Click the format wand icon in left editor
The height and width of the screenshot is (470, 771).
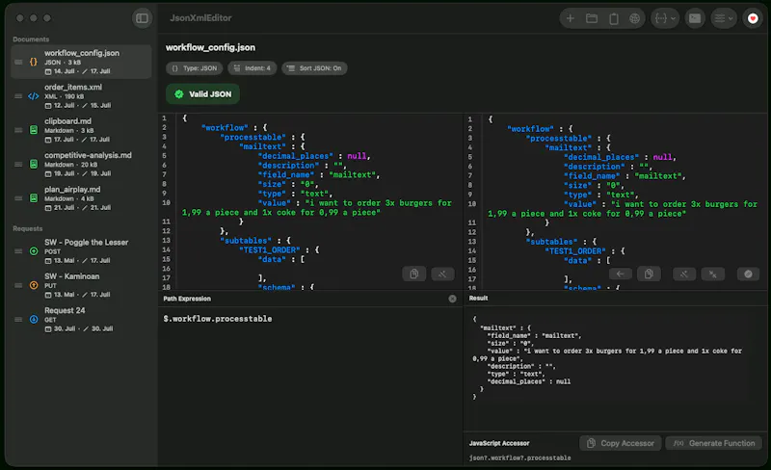coord(442,274)
